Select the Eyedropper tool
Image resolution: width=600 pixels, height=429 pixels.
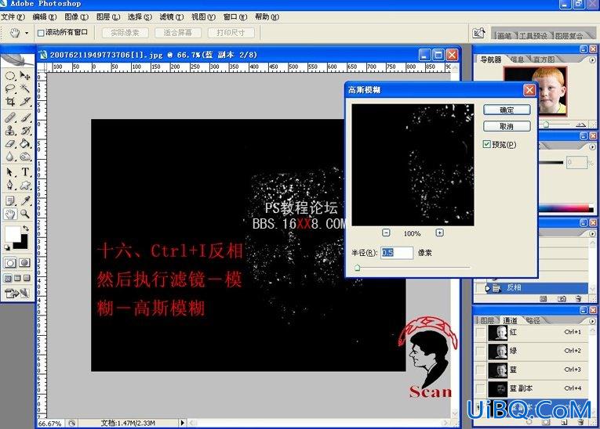pyautogui.click(x=25, y=200)
